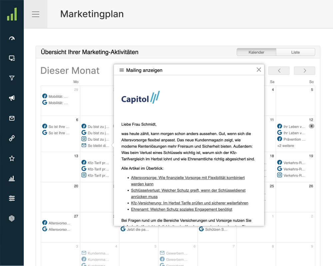Viewport: 333px width, 266px height.
Task: Click the devices icon in the sidebar
Action: tap(12, 58)
